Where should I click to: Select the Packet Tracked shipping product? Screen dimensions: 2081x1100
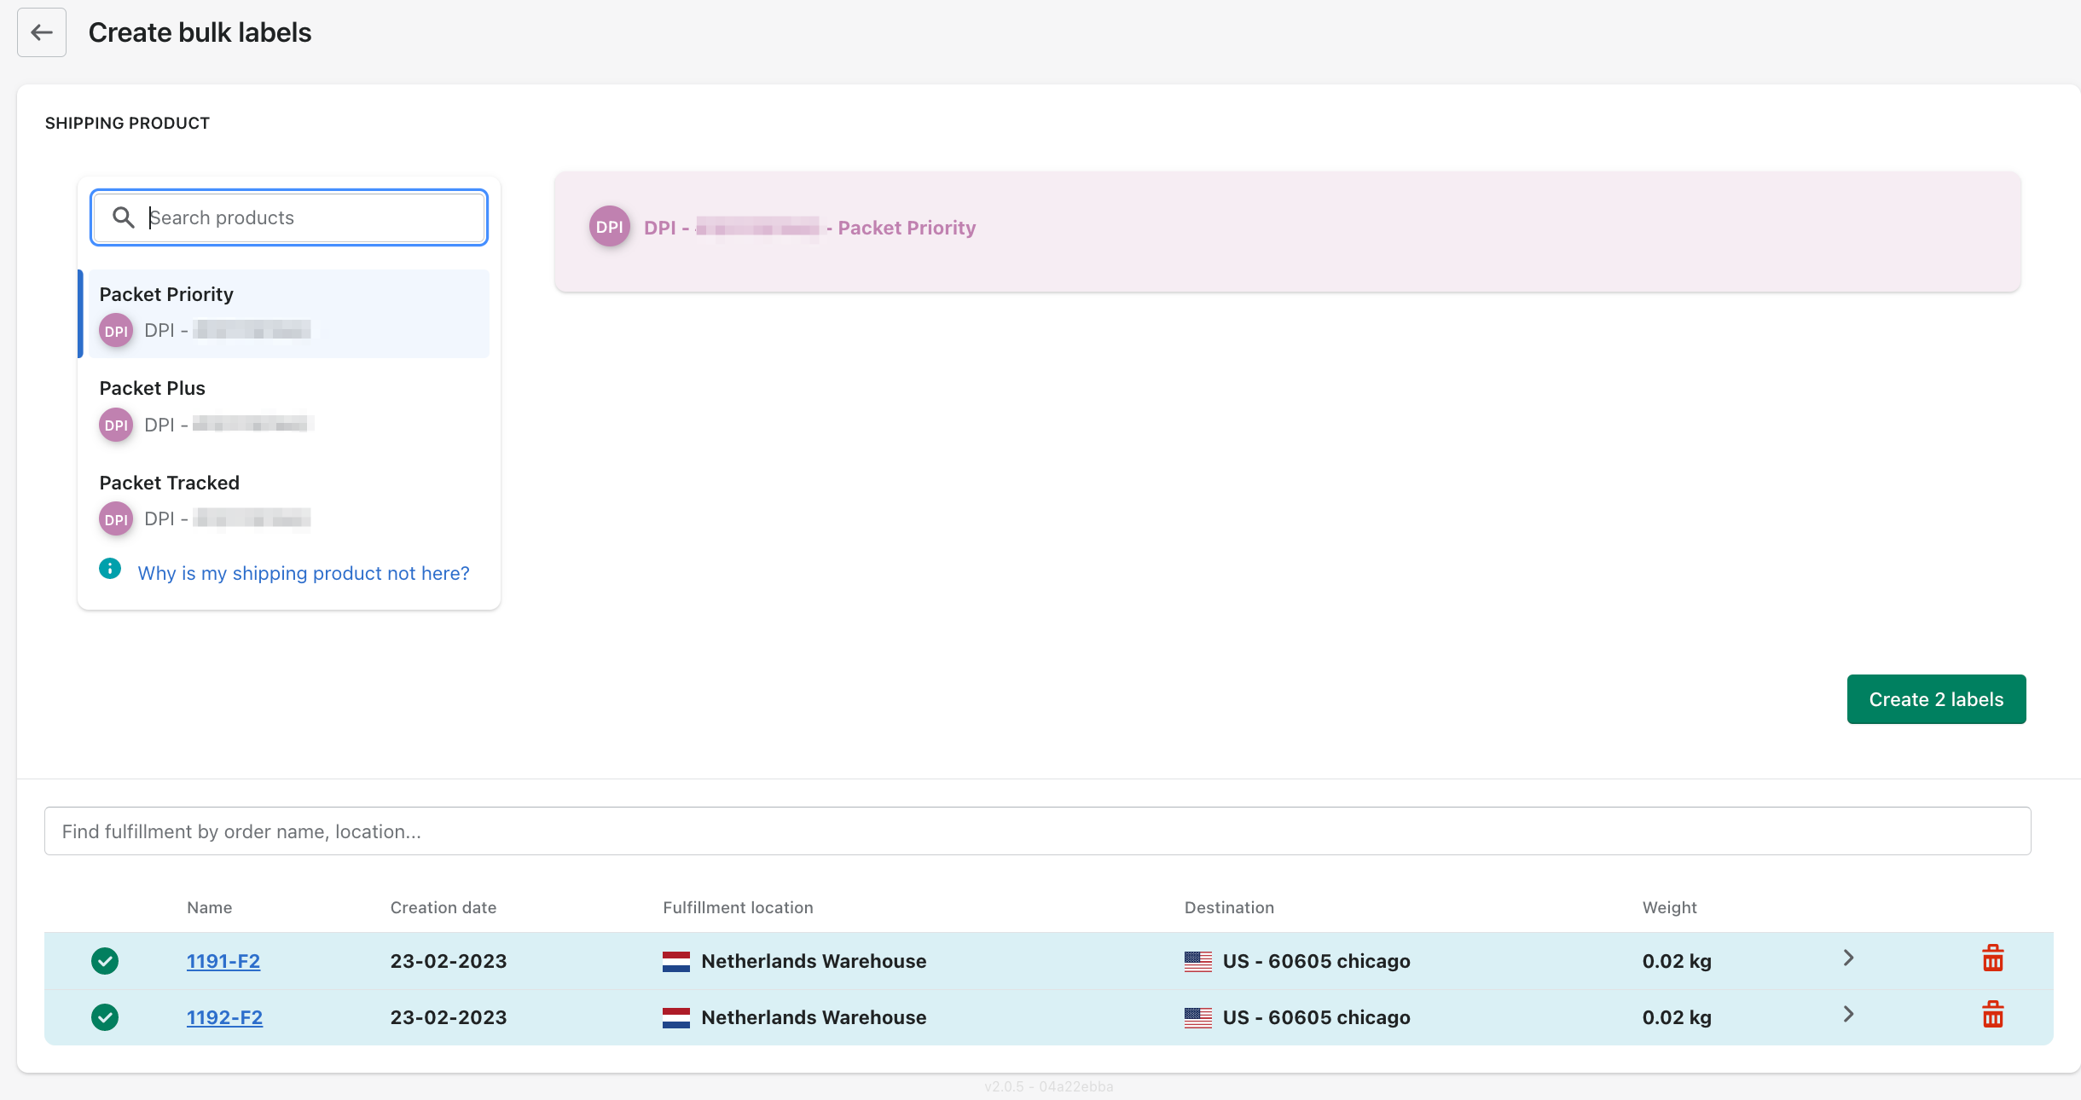point(288,502)
